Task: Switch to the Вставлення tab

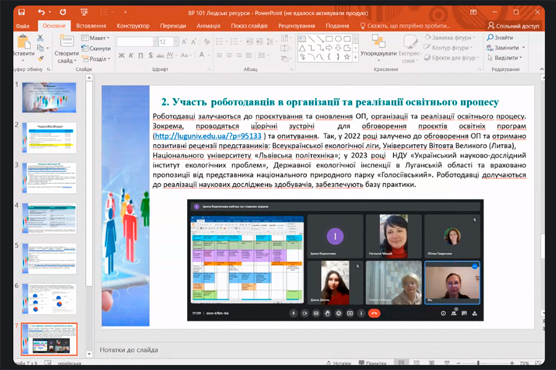Action: [x=91, y=26]
